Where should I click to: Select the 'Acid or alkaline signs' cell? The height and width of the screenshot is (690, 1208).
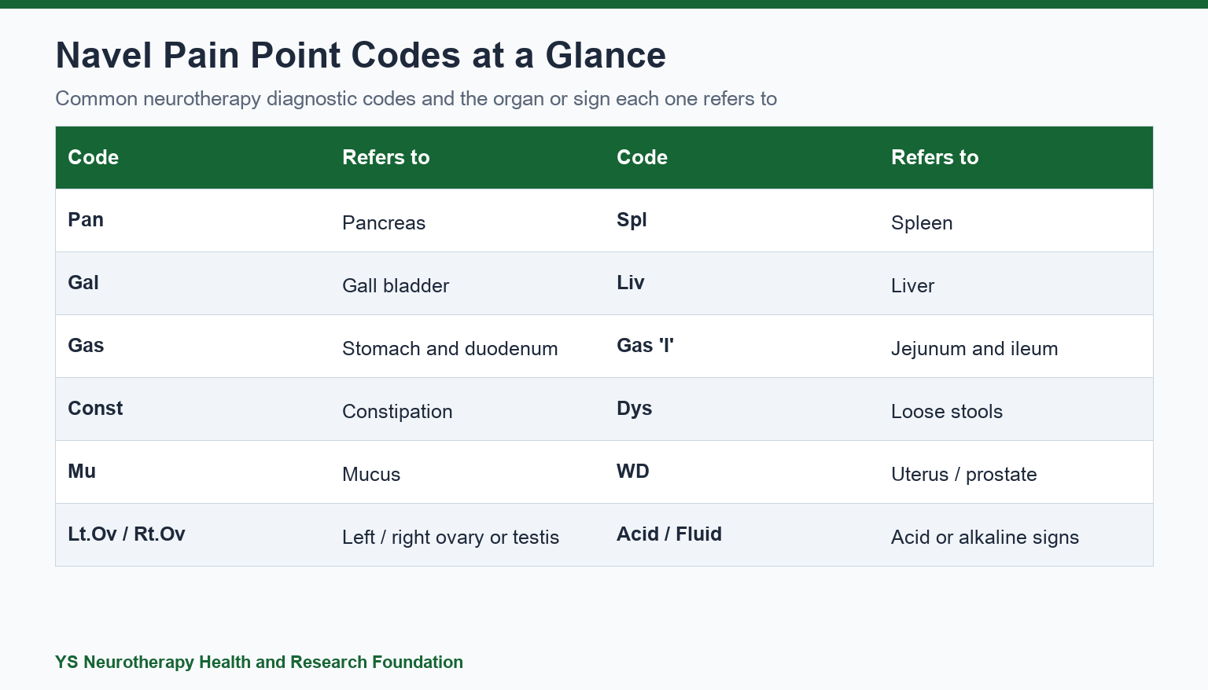click(x=1016, y=534)
